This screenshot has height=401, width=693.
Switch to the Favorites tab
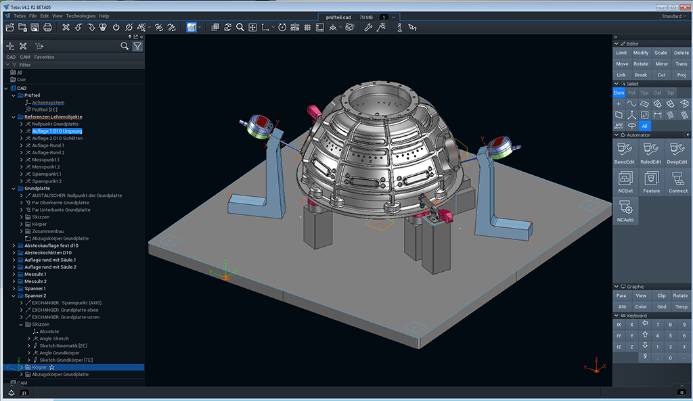[x=44, y=57]
